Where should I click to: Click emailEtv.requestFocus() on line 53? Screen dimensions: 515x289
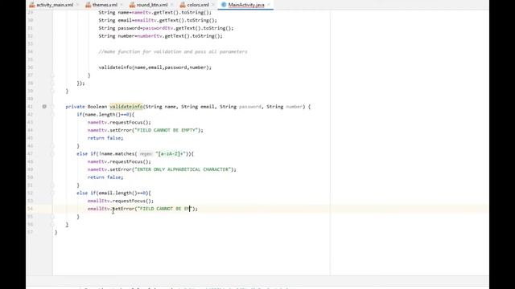(x=121, y=201)
